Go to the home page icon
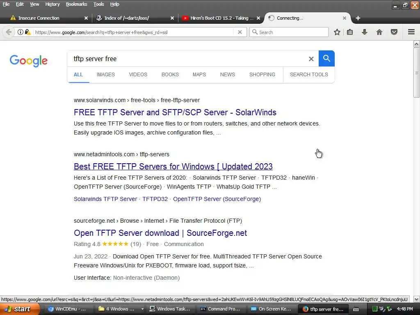 [x=379, y=32]
